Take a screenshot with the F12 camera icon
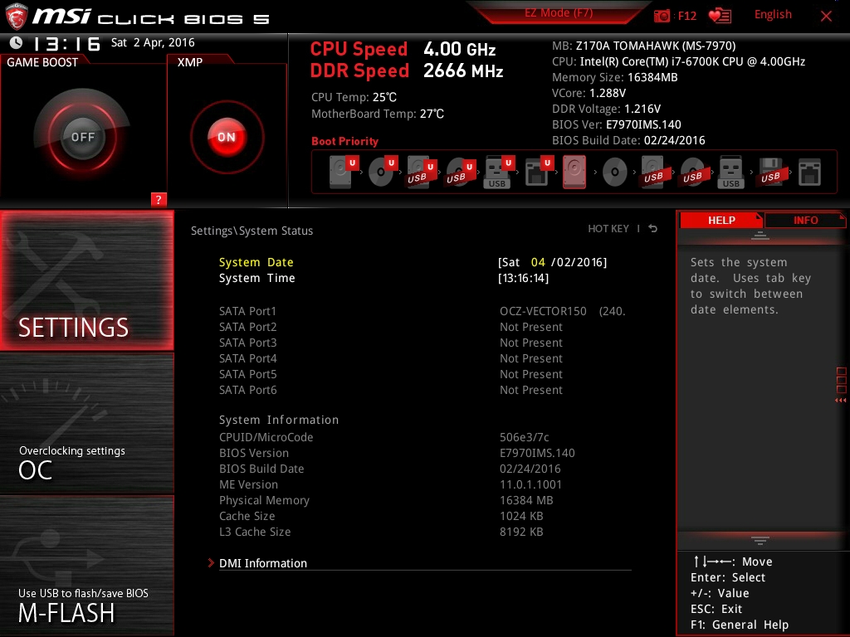The image size is (850, 637). point(662,16)
